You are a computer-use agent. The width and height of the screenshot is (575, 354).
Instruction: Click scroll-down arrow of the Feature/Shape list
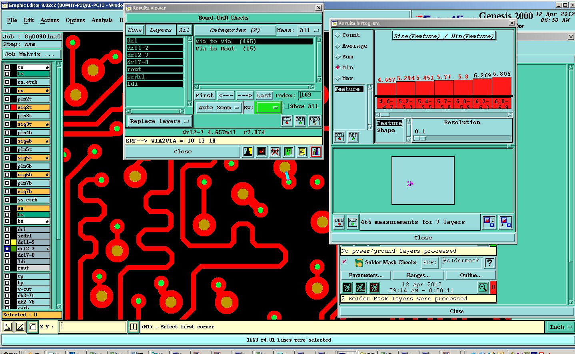(x=409, y=139)
